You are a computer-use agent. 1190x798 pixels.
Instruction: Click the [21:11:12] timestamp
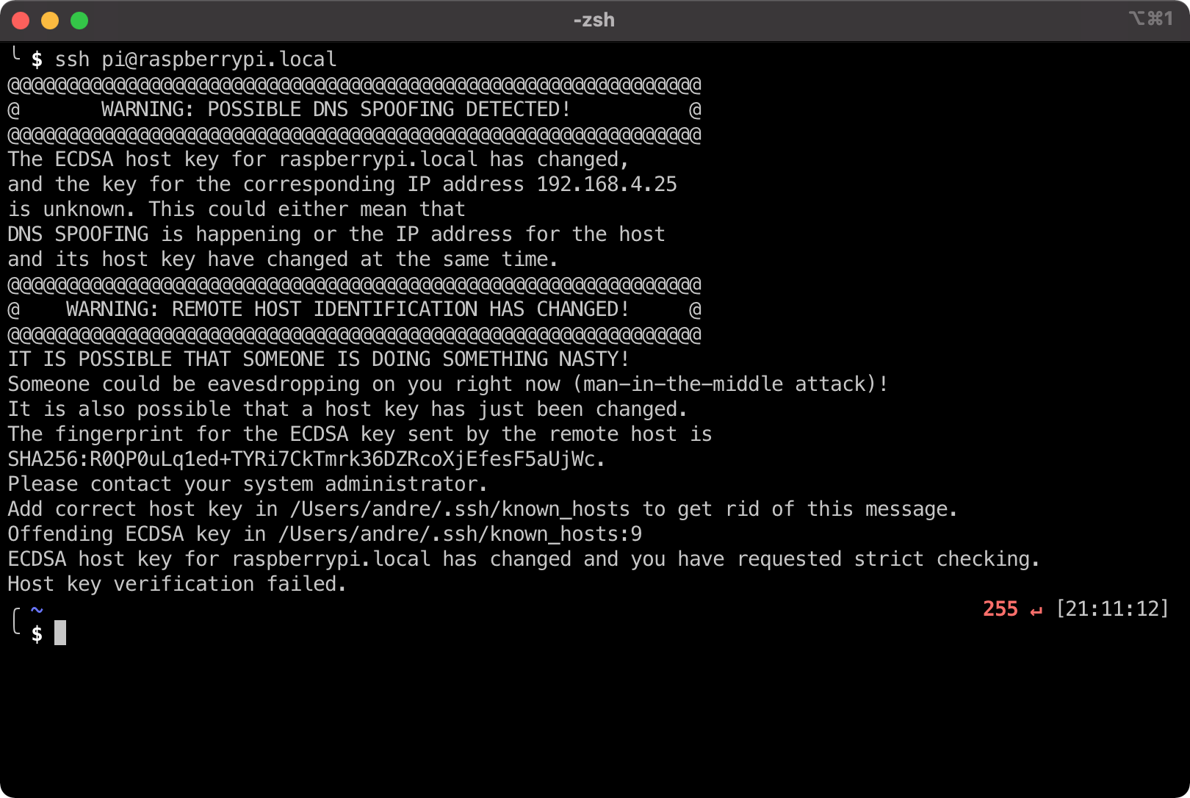click(1111, 609)
